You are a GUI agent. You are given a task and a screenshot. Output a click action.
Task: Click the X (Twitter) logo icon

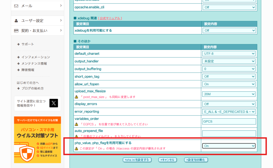click(x=54, y=103)
